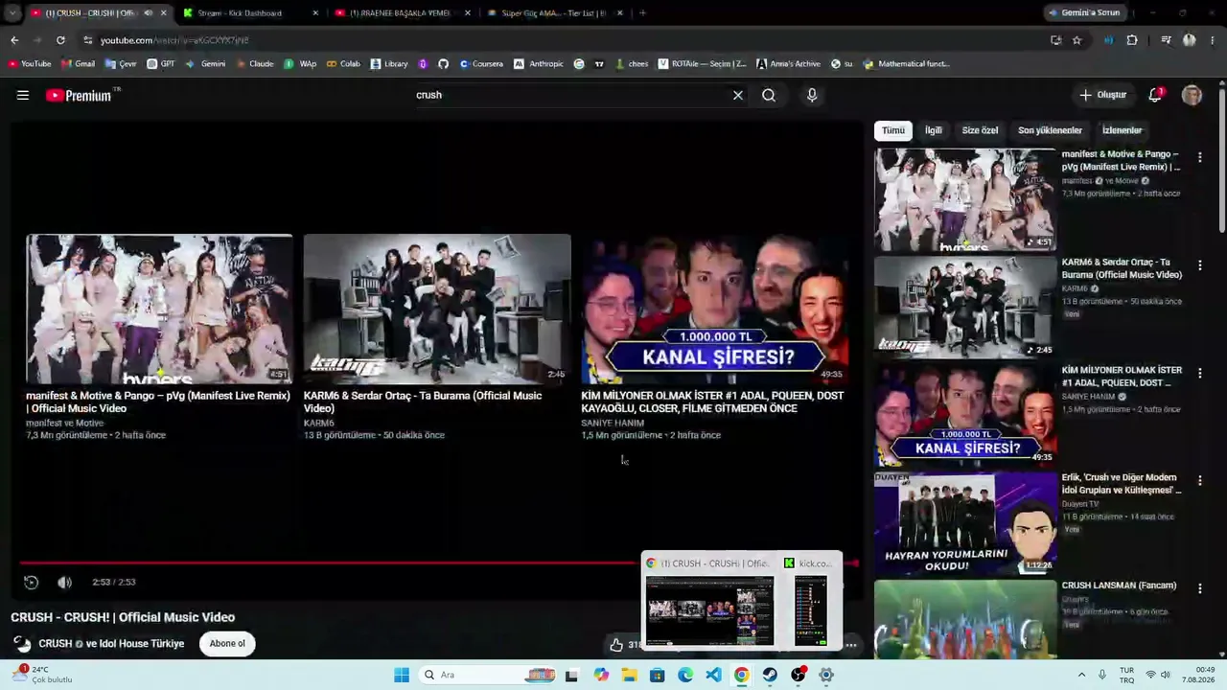Open the CRUSH channel avatar
The width and height of the screenshot is (1227, 690).
point(22,643)
